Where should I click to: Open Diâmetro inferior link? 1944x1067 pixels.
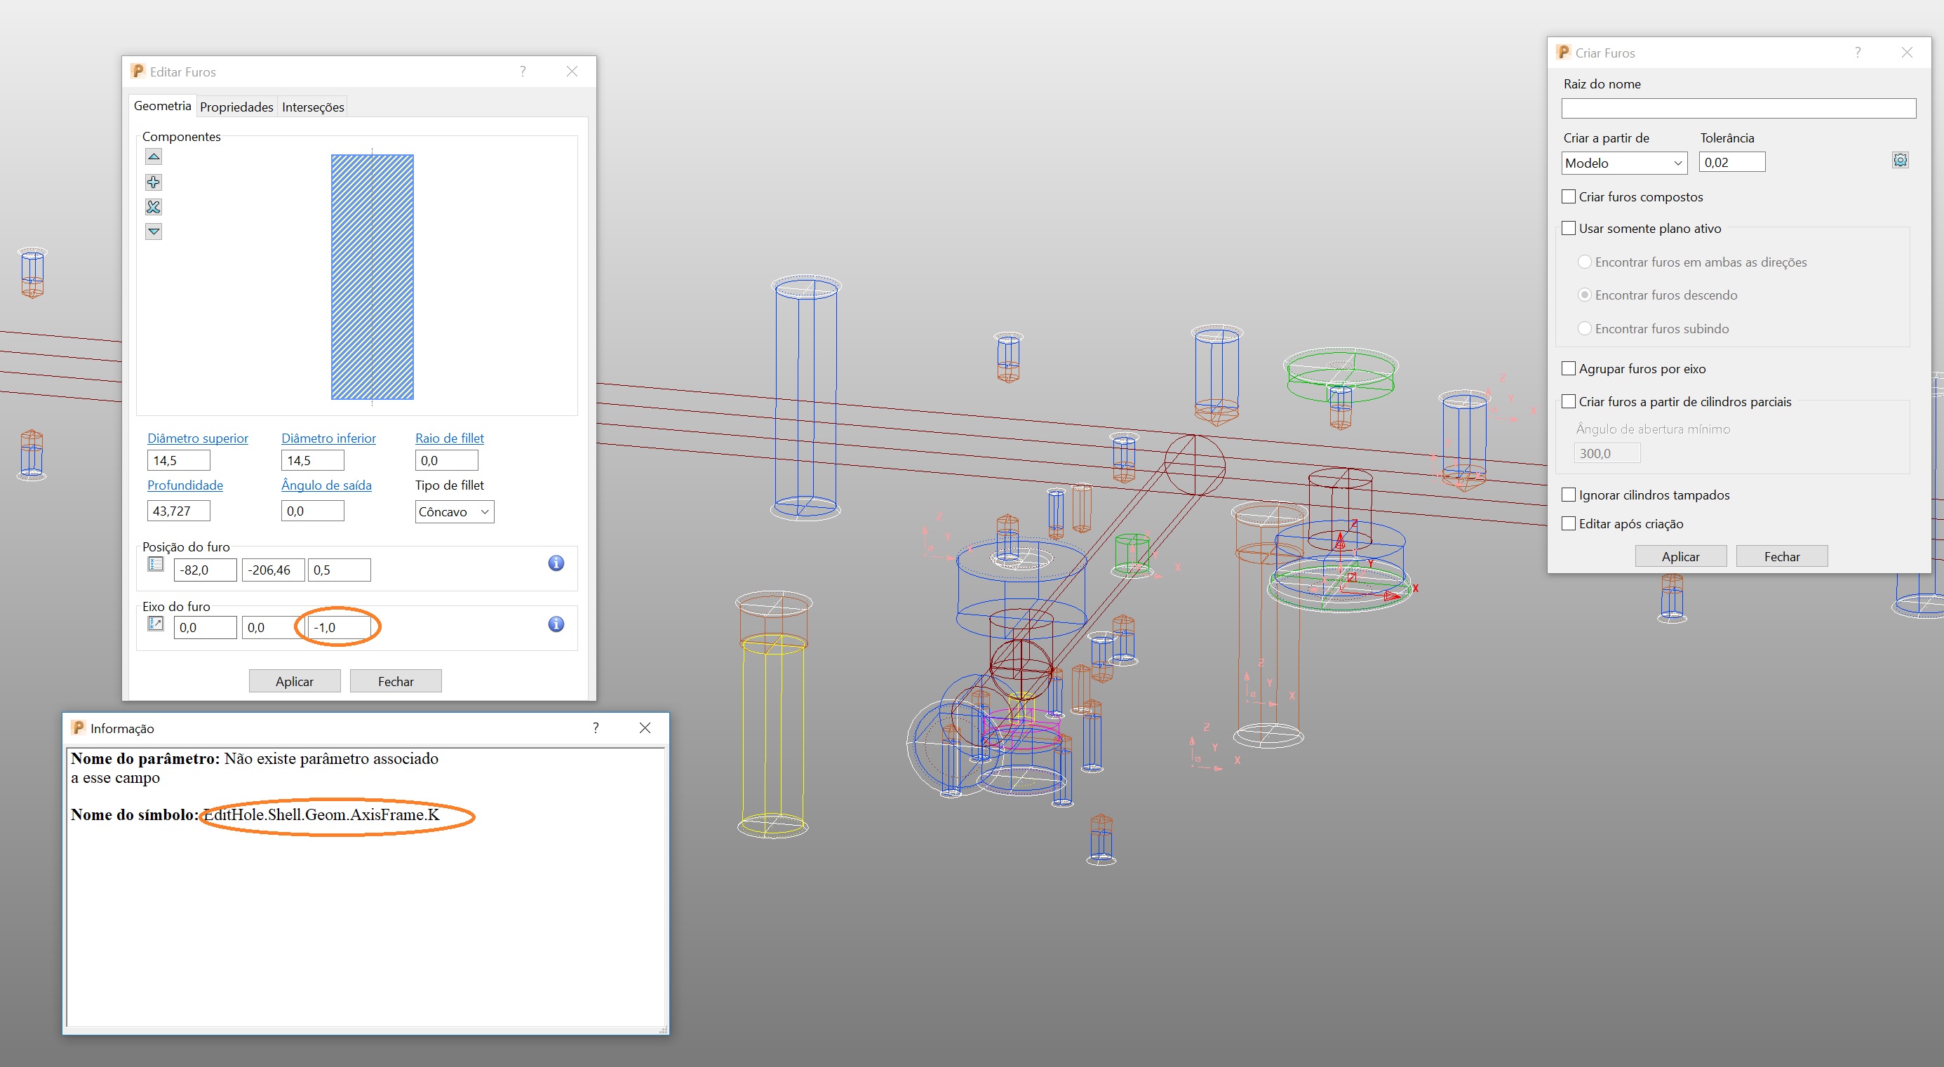(x=328, y=438)
